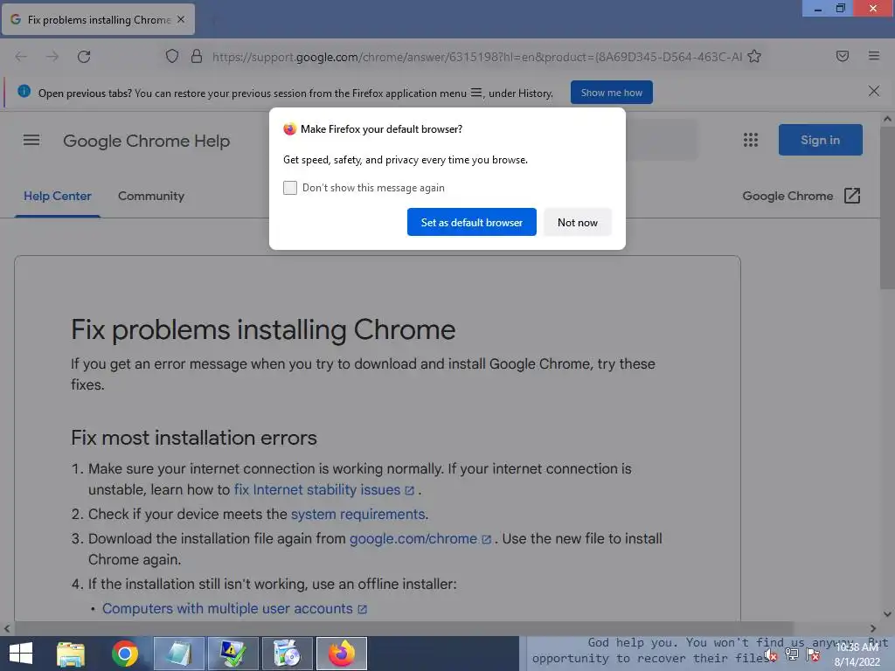Click the scroll up arrow
Viewport: 895px width, 671px height.
[887, 119]
